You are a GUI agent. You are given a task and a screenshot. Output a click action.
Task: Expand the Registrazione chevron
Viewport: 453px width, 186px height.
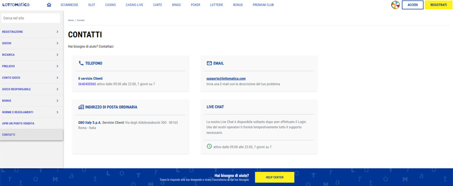pyautogui.click(x=57, y=32)
